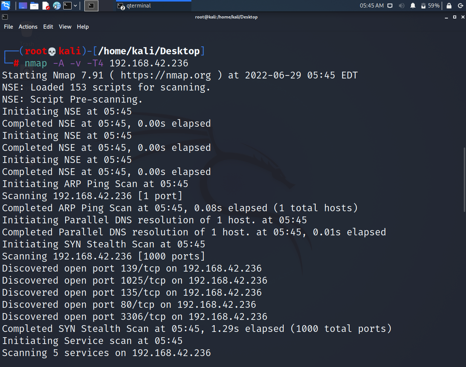The height and width of the screenshot is (367, 466).
Task: Minimize the qterminal window
Action: [x=446, y=17]
